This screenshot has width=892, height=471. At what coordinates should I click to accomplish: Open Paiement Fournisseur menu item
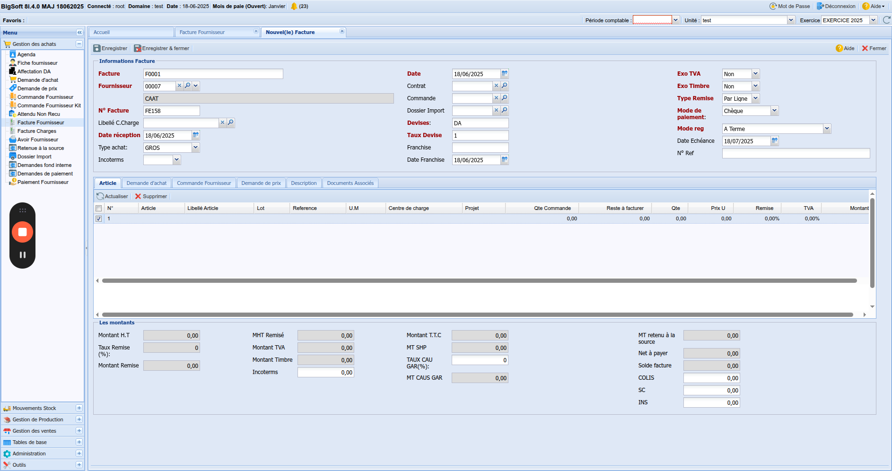tap(43, 182)
